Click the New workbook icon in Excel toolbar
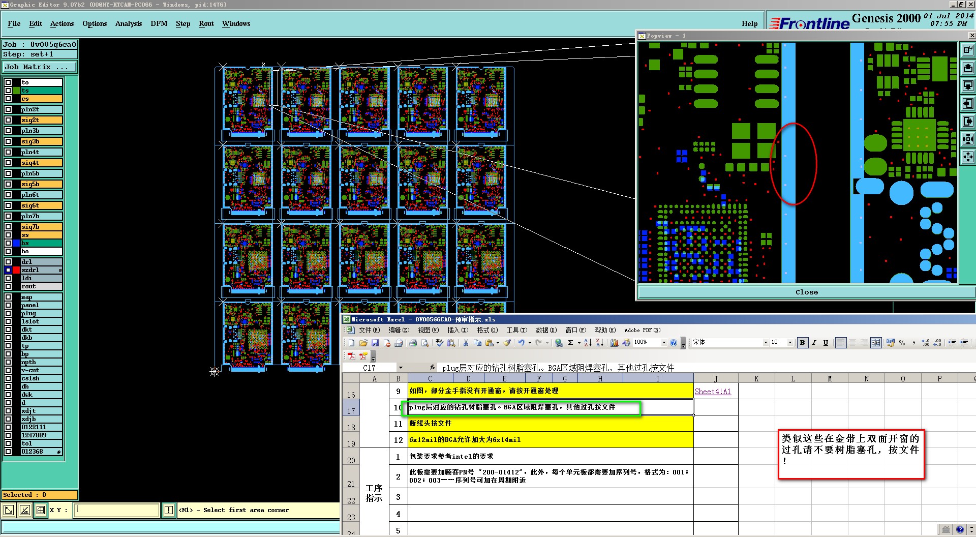 [x=351, y=343]
